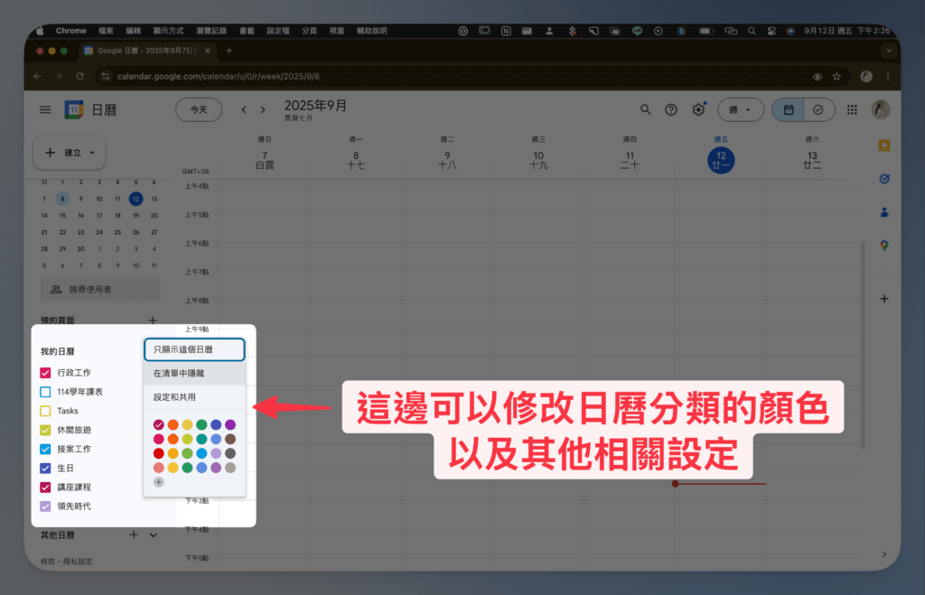The image size is (925, 595).
Task: Go to next week arrow
Action: pos(263,109)
